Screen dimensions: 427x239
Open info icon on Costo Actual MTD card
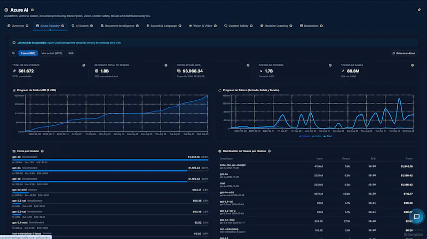pyautogui.click(x=248, y=65)
